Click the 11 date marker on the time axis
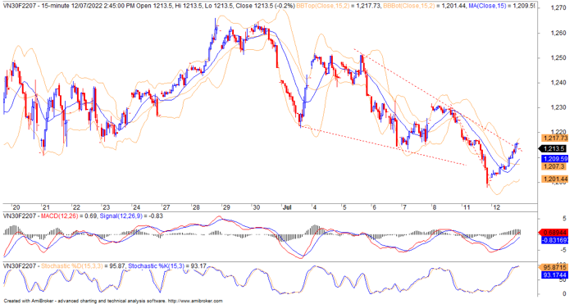574x304 pixels. tap(466, 207)
